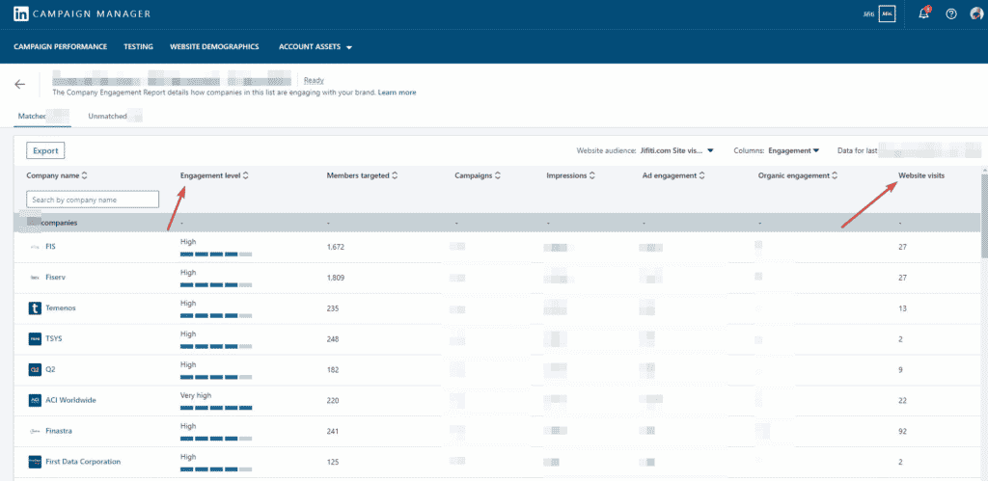Sort by Campaigns column
Image resolution: width=988 pixels, height=481 pixels.
tap(497, 175)
